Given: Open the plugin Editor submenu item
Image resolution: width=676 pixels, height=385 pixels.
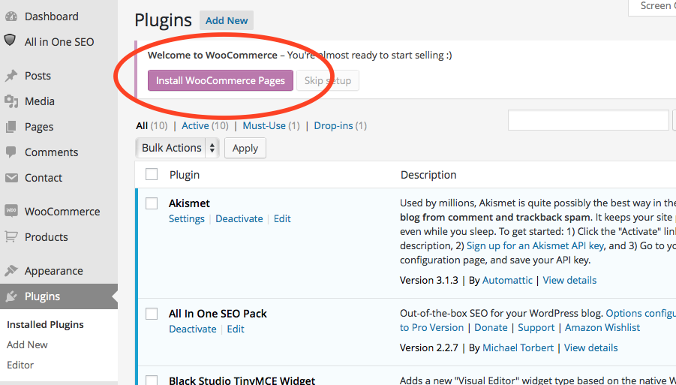Looking at the screenshot, I should (x=20, y=365).
